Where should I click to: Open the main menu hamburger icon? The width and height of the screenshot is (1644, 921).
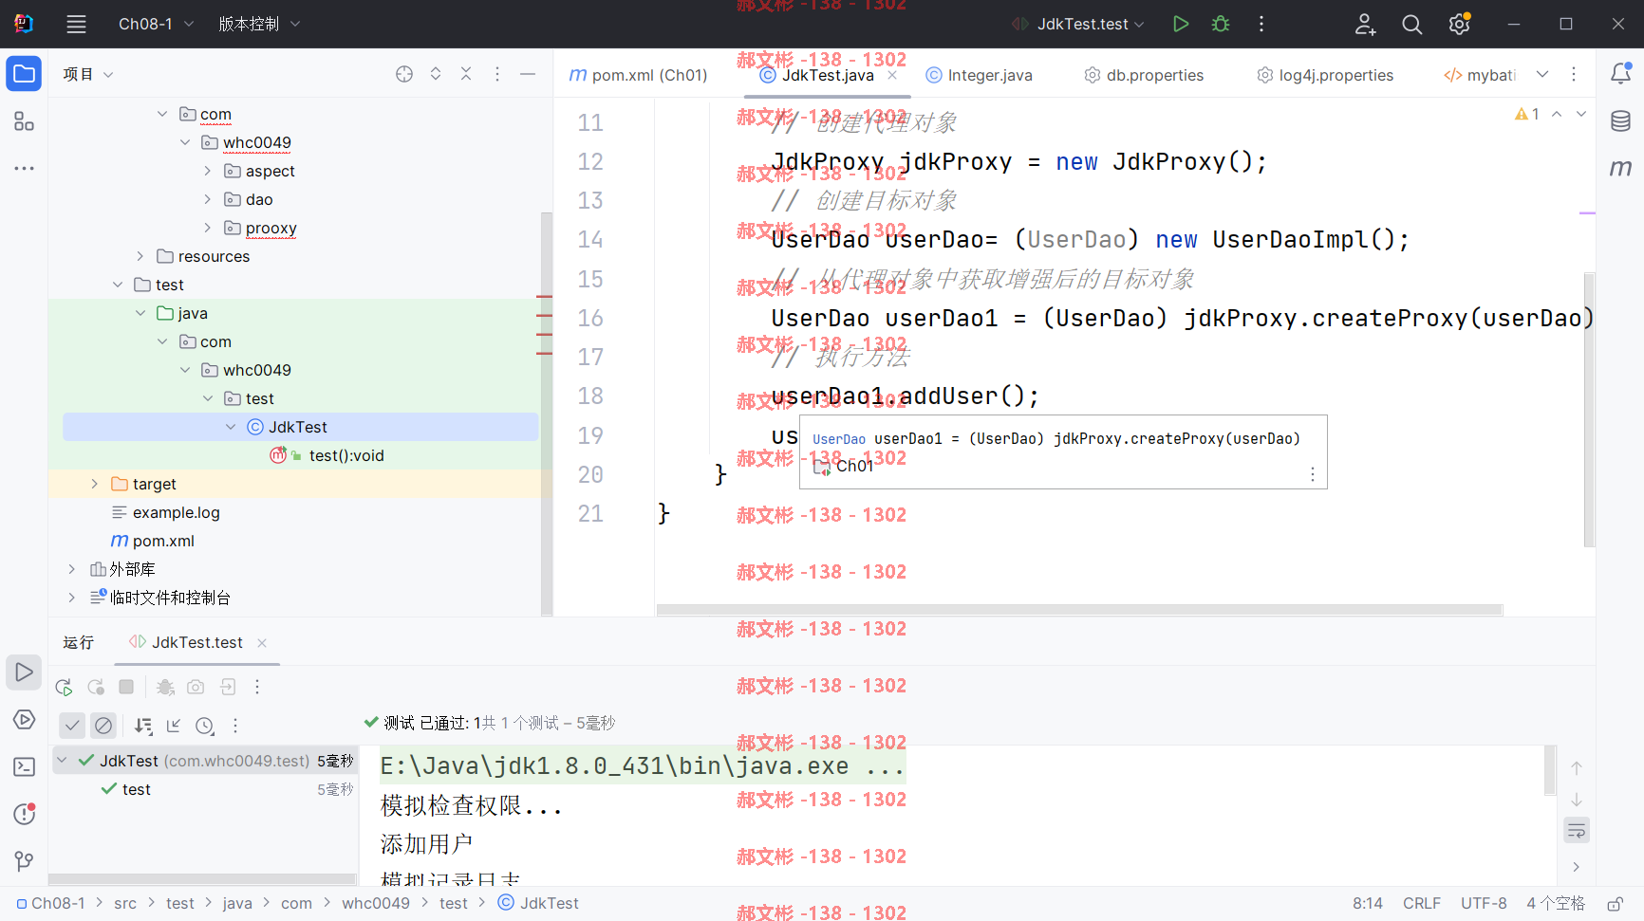[76, 25]
